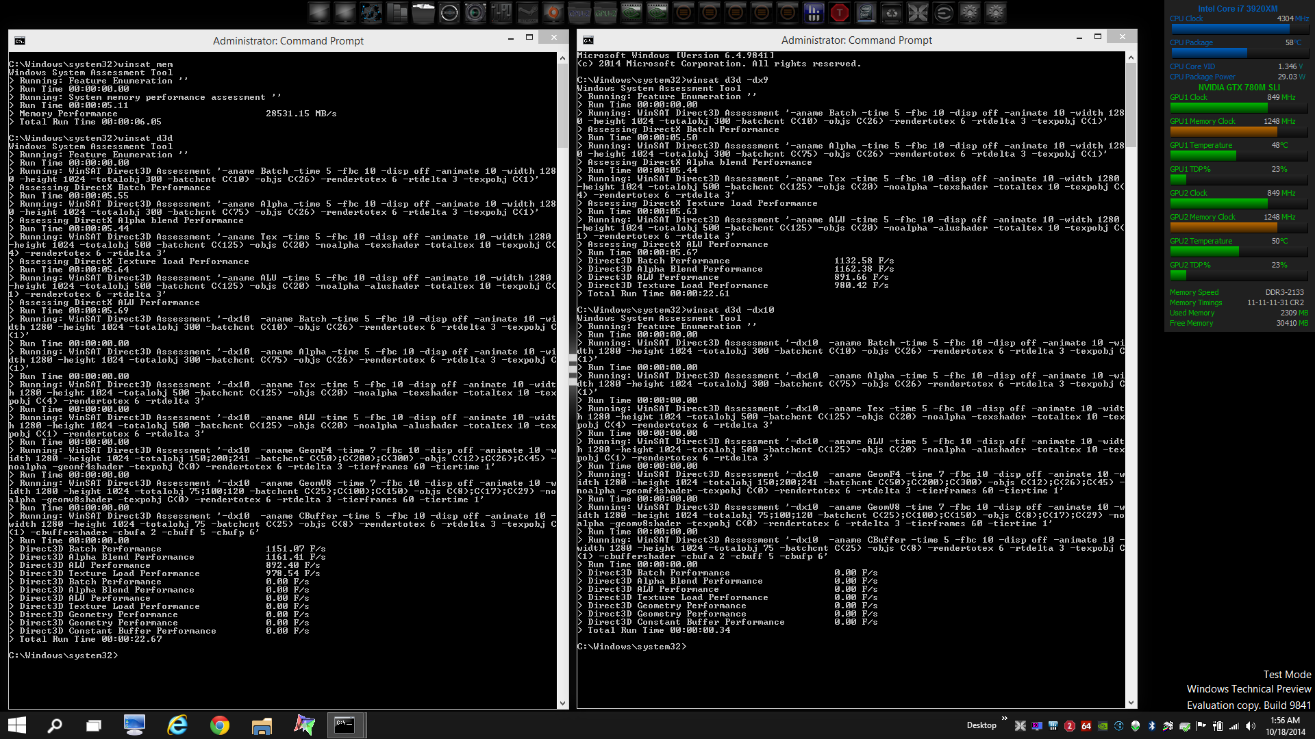Screen dimensions: 1315x739
Task: Click the Memory Timings 11-11-11-31 CR2 value
Action: (x=1275, y=302)
